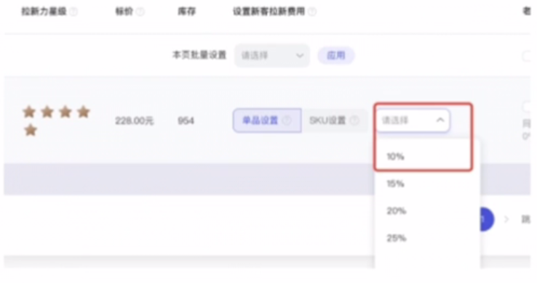Choose 10% from the dropdown list

[x=426, y=156]
